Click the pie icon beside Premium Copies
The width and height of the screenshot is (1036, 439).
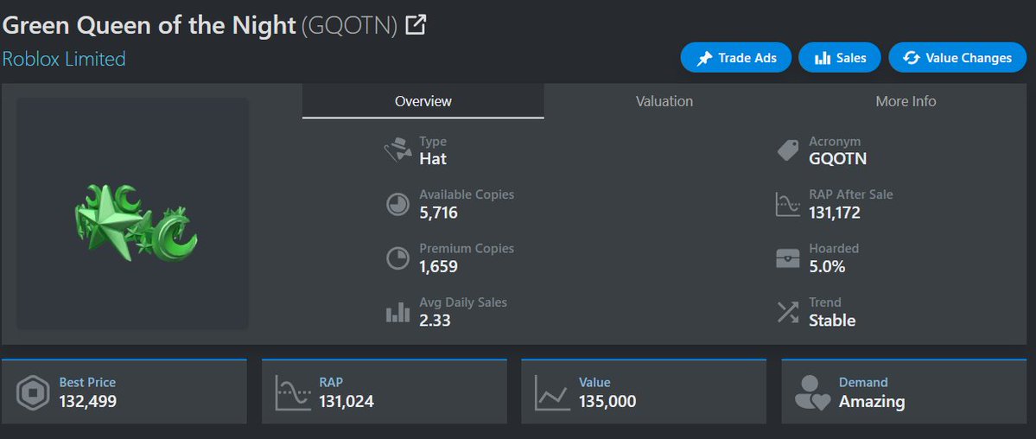coord(397,258)
